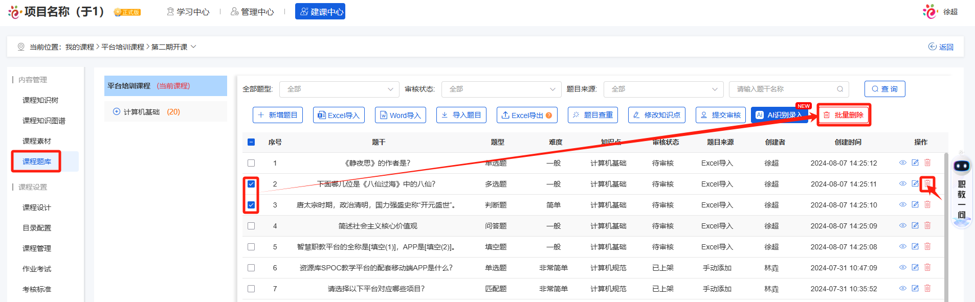
Task: Uncheck the box for question 2
Action: pyautogui.click(x=251, y=184)
